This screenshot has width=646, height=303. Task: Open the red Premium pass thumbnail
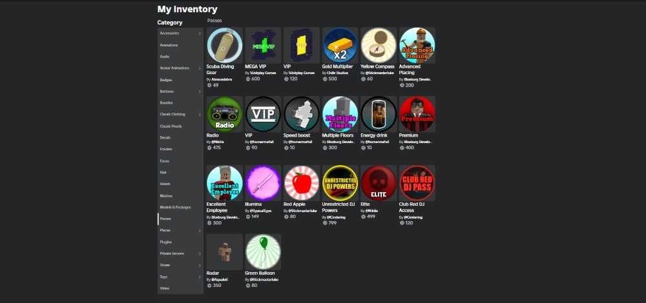click(x=417, y=114)
